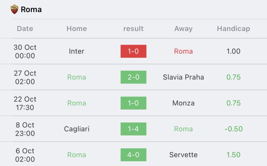Image resolution: width=267 pixels, height=166 pixels.
Task: Open the 1-4 Cagliari score badge
Action: click(x=133, y=129)
